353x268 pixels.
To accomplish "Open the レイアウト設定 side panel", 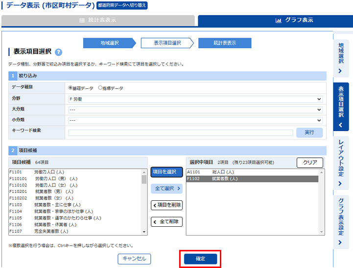I will tap(341, 163).
